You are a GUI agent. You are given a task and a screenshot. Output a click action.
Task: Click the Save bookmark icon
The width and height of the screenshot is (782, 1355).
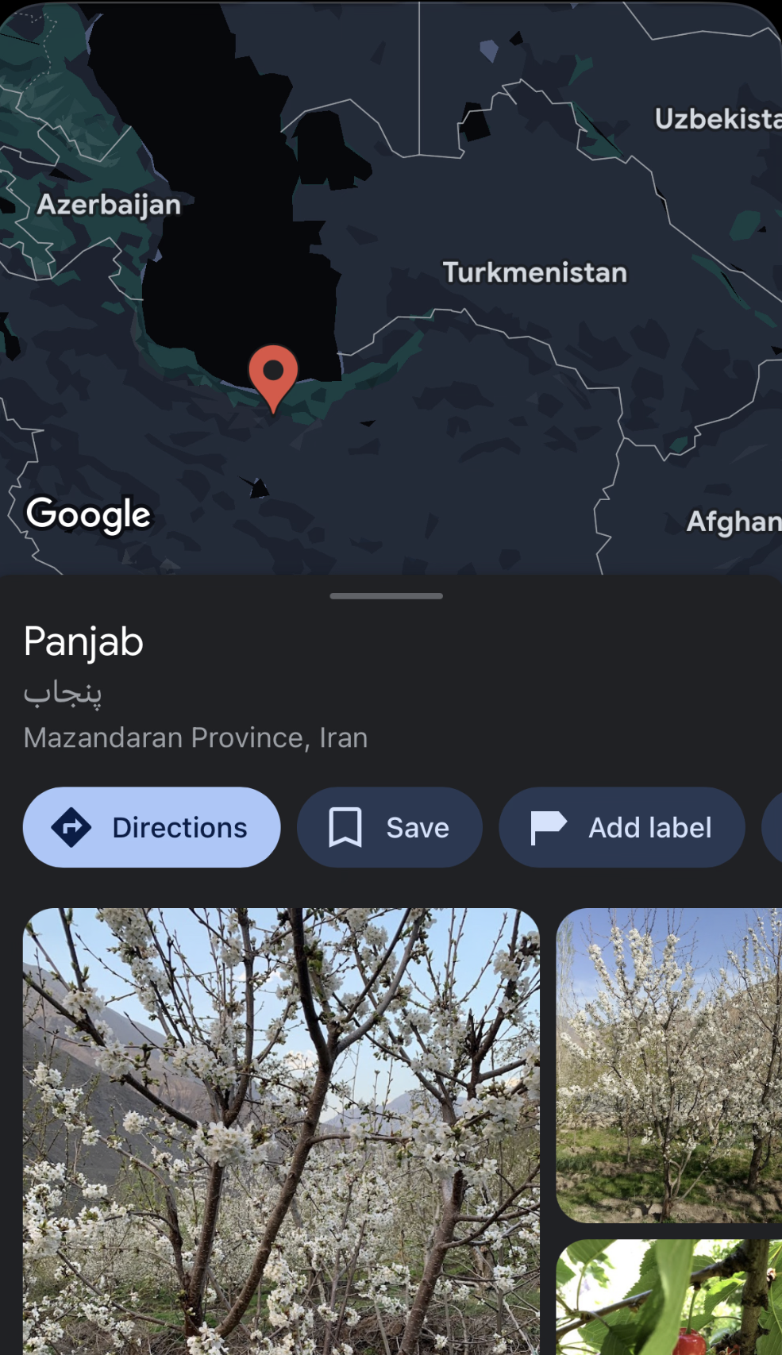coord(345,827)
